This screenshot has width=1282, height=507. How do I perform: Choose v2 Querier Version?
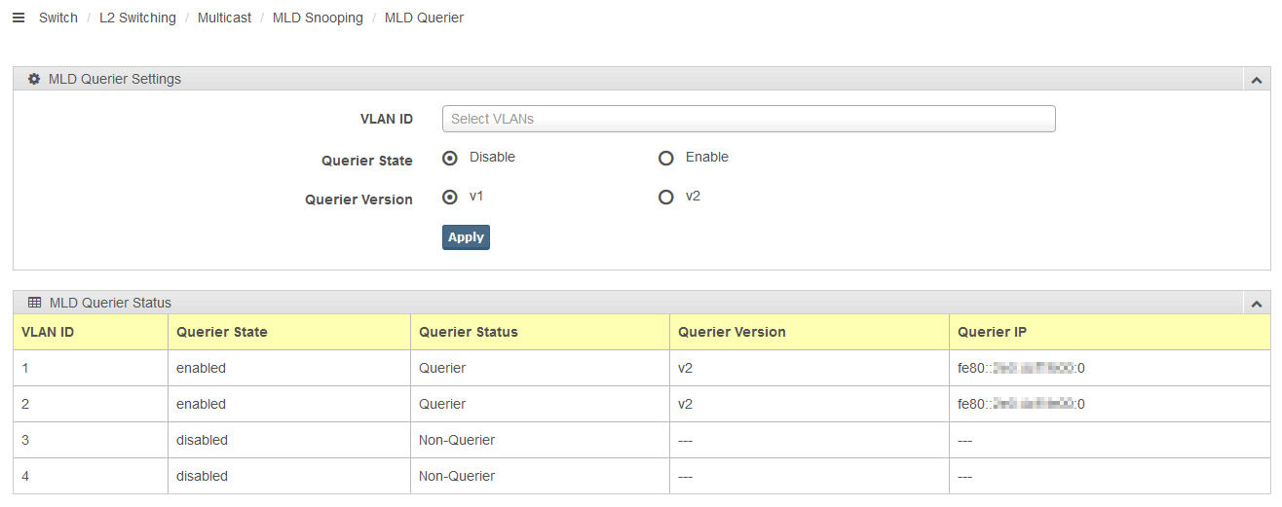666,197
